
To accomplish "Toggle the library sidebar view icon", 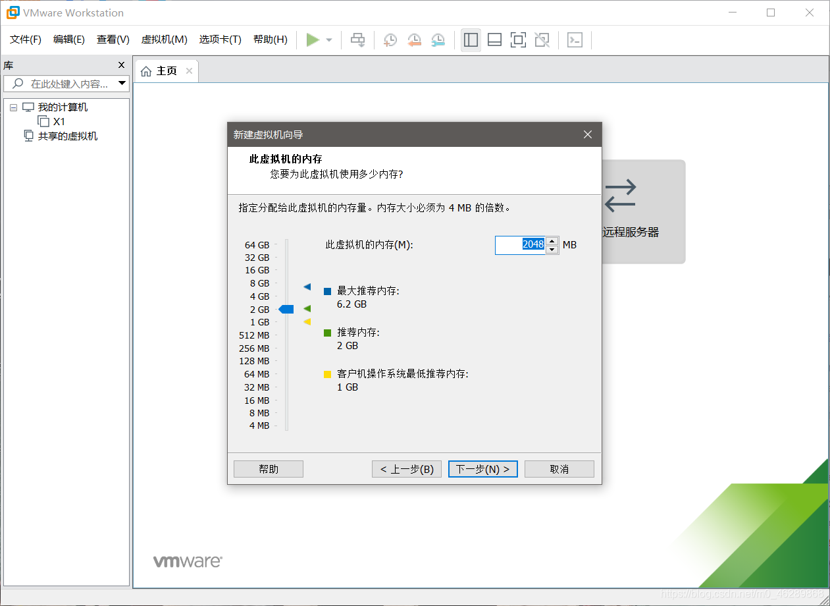I will point(471,40).
